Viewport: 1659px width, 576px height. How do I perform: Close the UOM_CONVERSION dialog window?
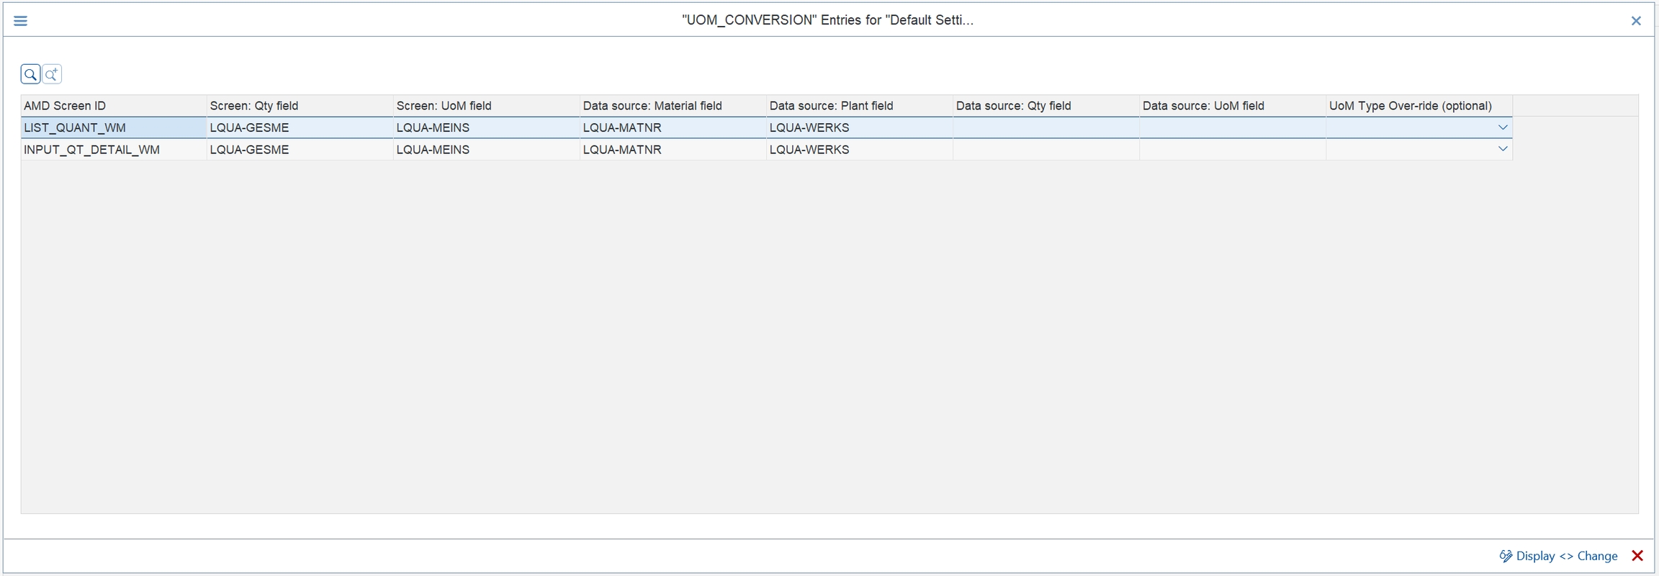1635,21
